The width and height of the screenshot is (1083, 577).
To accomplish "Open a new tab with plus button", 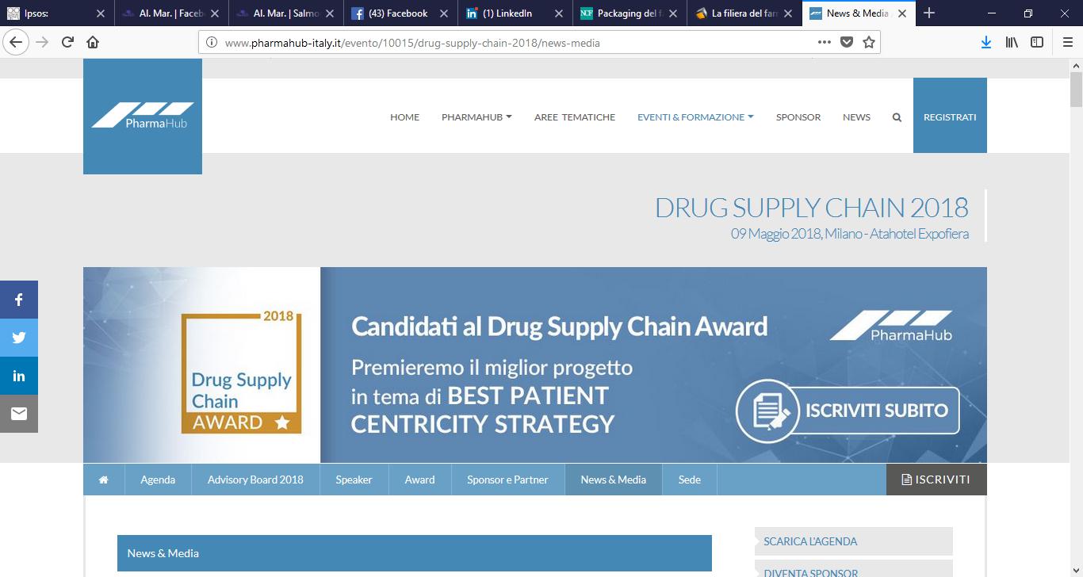I will click(x=929, y=13).
